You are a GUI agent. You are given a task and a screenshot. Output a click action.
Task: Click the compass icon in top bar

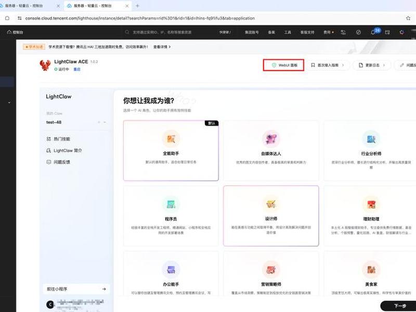358,32
